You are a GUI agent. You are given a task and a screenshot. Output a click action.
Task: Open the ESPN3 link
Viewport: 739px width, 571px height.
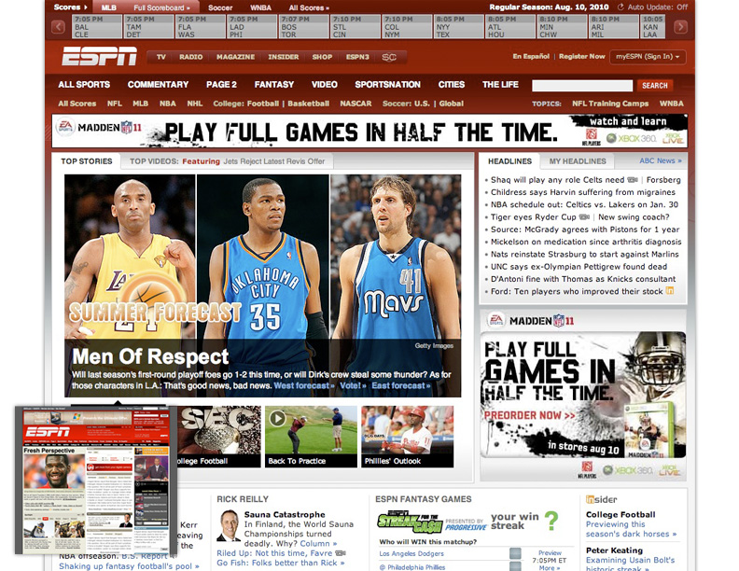pyautogui.click(x=357, y=57)
